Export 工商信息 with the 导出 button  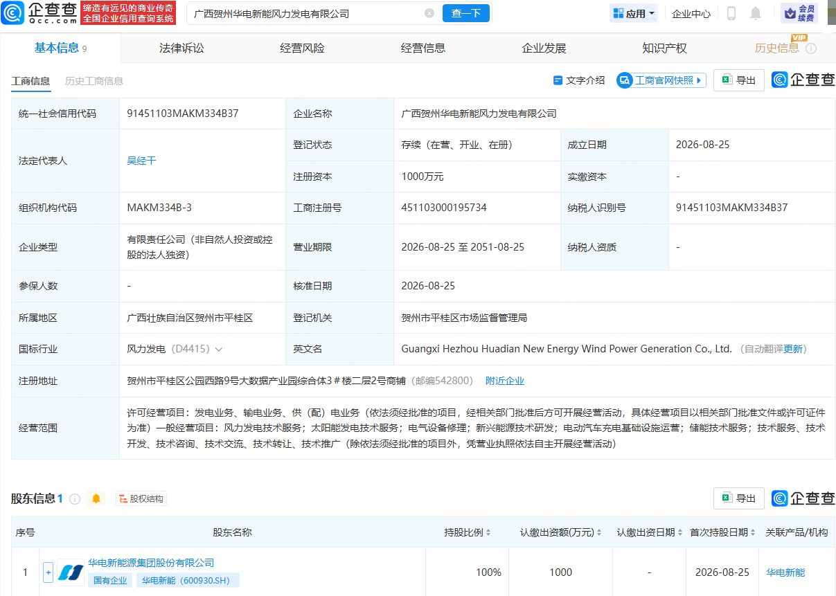(739, 80)
